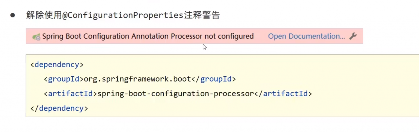Click the closing </dependency> tag
Screen dimensions: 419x132
59,108
